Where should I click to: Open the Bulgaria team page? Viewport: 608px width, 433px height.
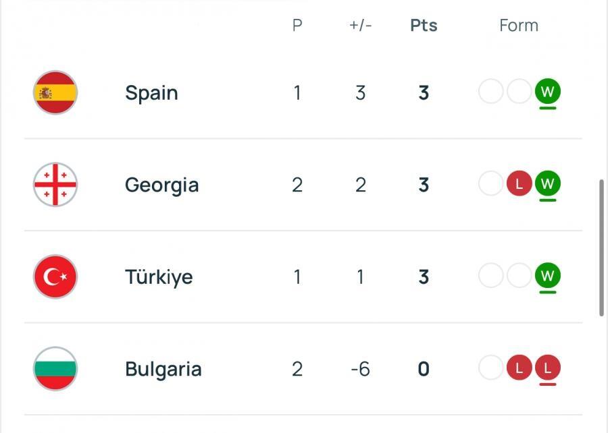pyautogui.click(x=163, y=370)
